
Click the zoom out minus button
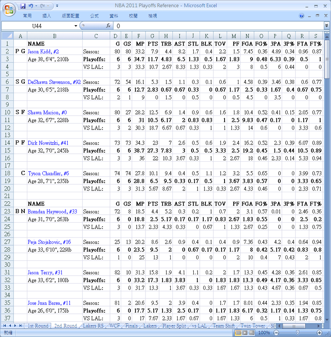(x=277, y=333)
